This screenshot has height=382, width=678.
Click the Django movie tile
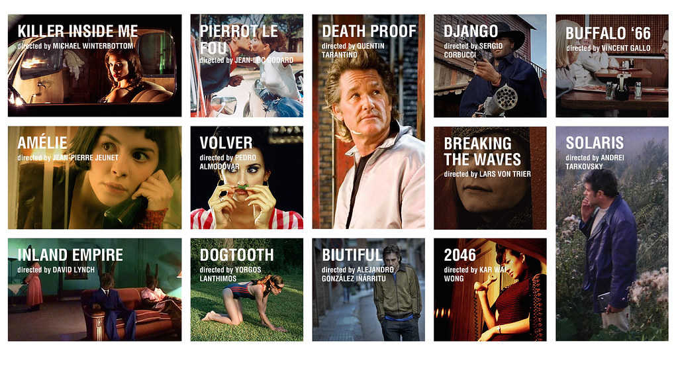click(x=491, y=66)
